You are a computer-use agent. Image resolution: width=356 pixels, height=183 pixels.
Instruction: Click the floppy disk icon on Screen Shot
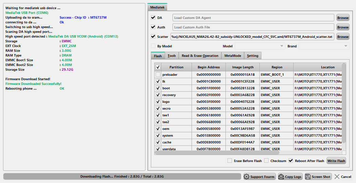pos(308,177)
